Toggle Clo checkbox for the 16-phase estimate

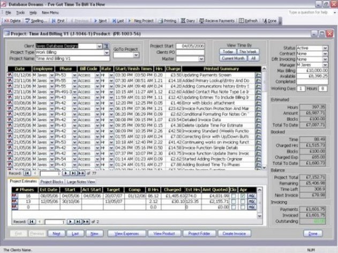pyautogui.click(x=234, y=196)
